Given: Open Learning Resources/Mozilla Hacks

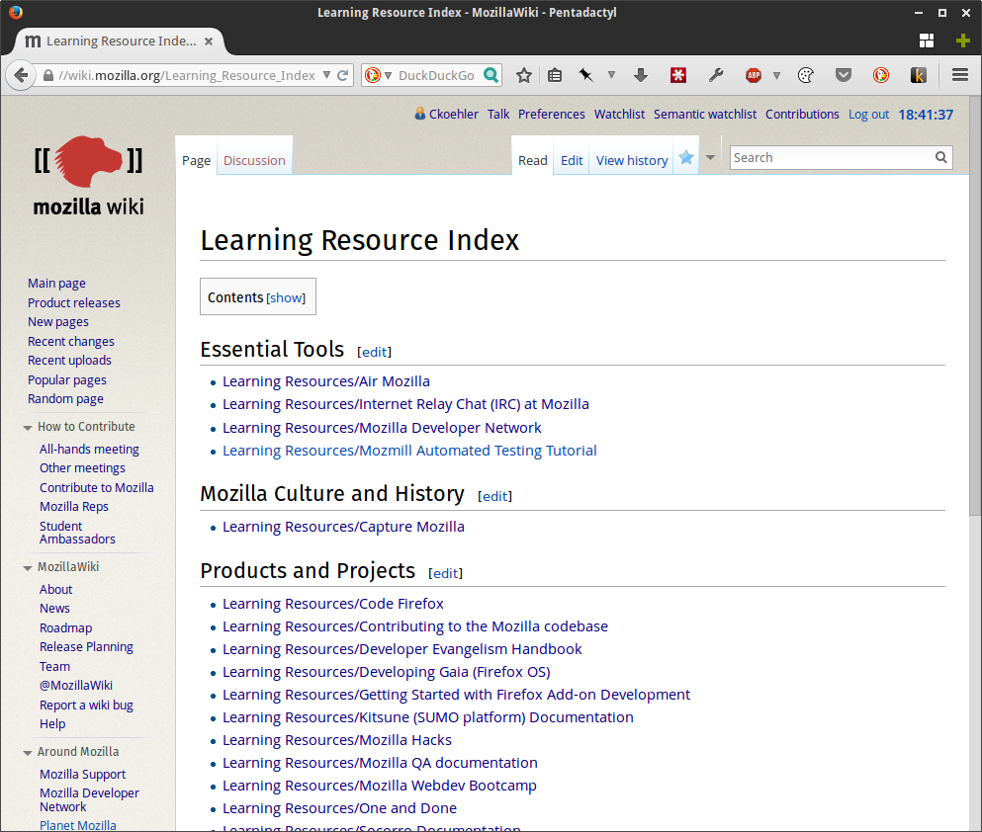Looking at the screenshot, I should tap(337, 741).
